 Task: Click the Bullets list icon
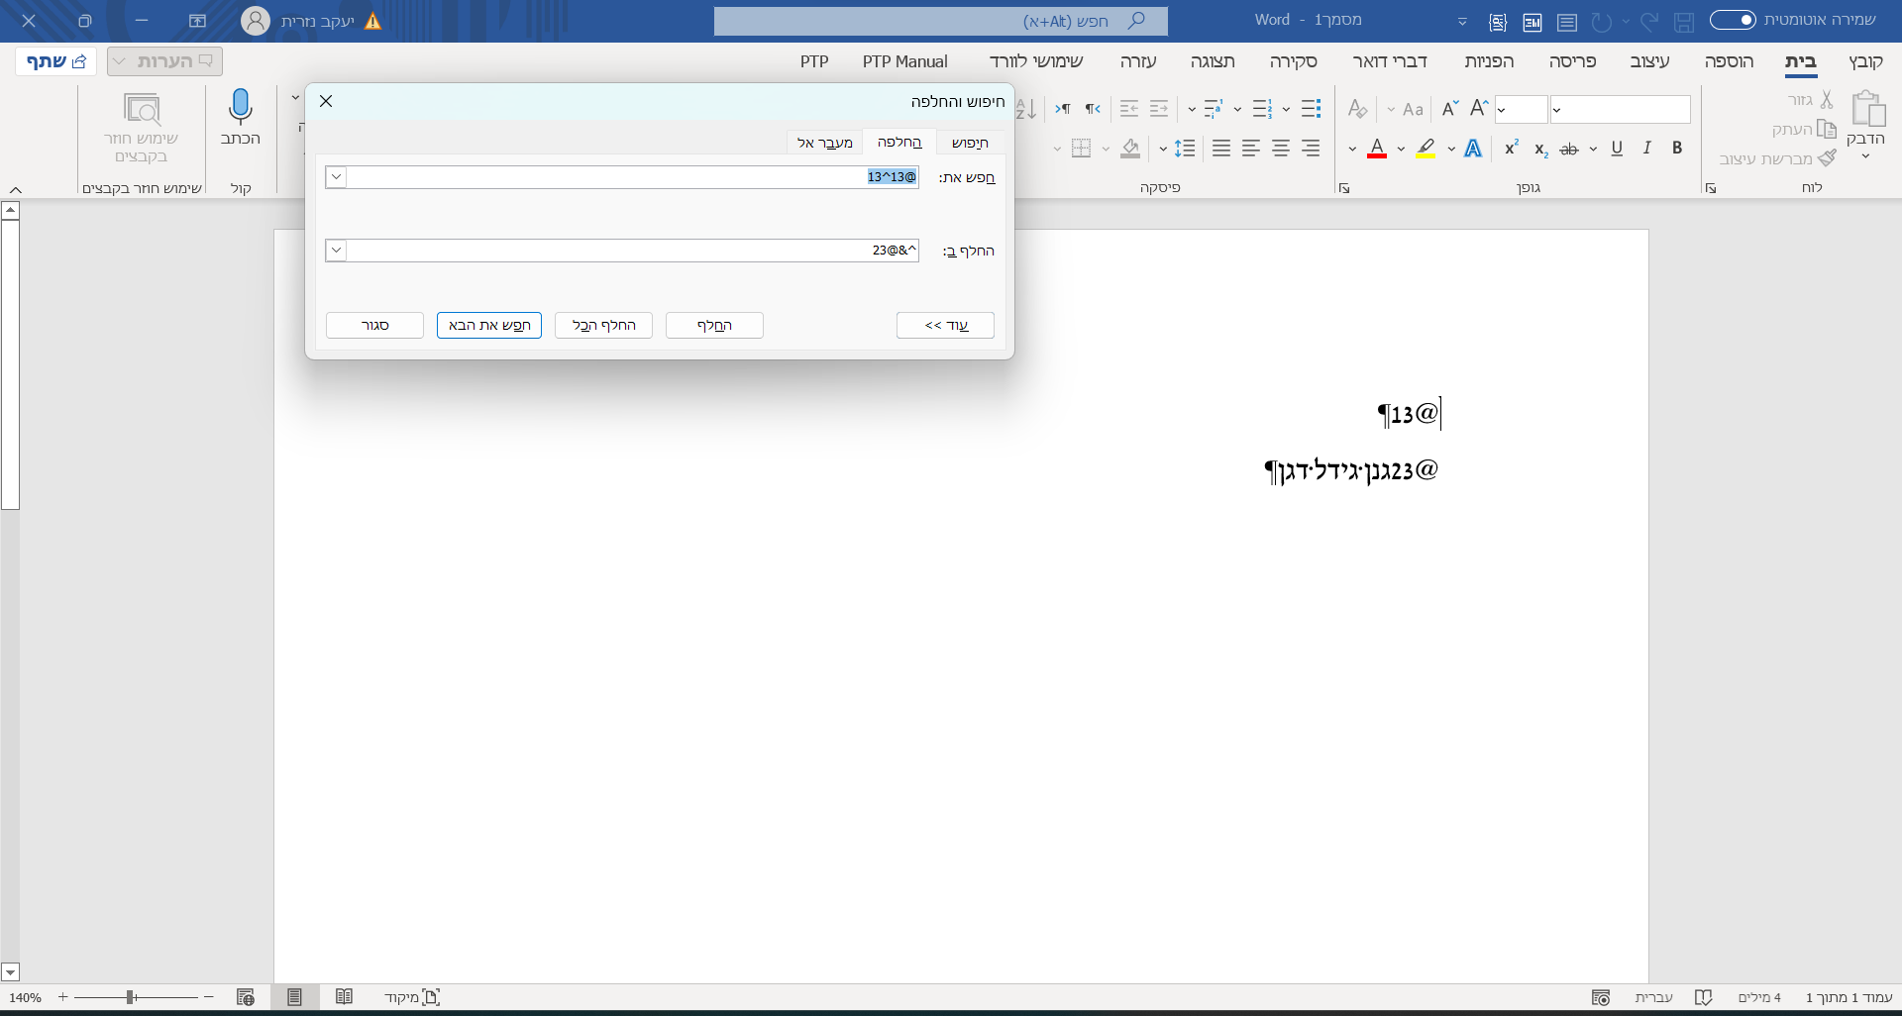coord(1311,109)
